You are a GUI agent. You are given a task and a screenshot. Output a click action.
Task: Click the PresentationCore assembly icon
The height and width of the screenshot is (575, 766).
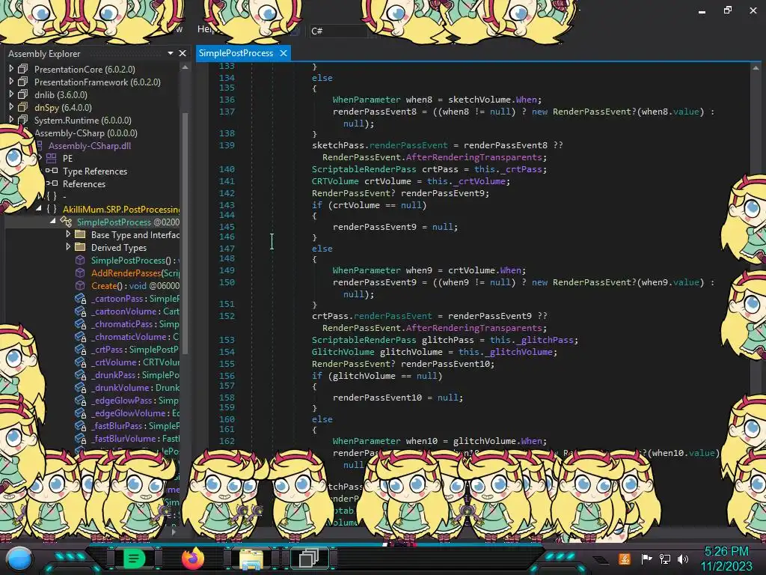point(23,69)
